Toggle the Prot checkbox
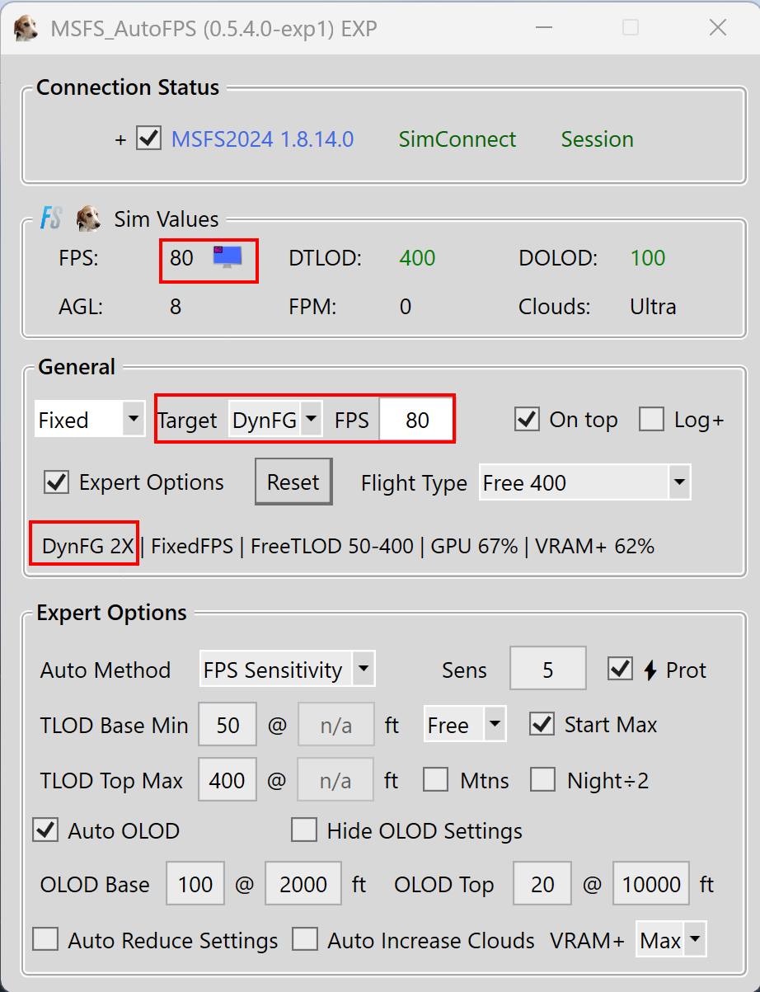The width and height of the screenshot is (760, 992). pyautogui.click(x=620, y=668)
